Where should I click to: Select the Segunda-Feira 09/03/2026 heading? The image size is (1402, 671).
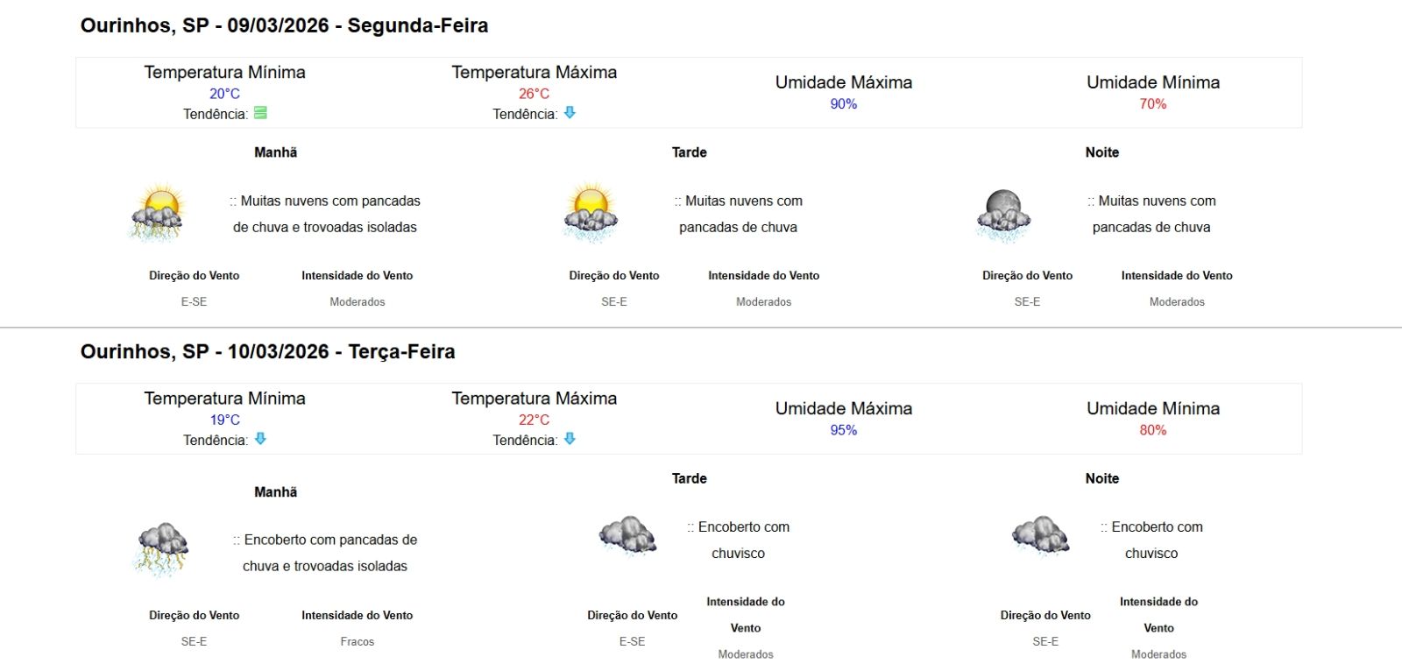[x=284, y=25]
